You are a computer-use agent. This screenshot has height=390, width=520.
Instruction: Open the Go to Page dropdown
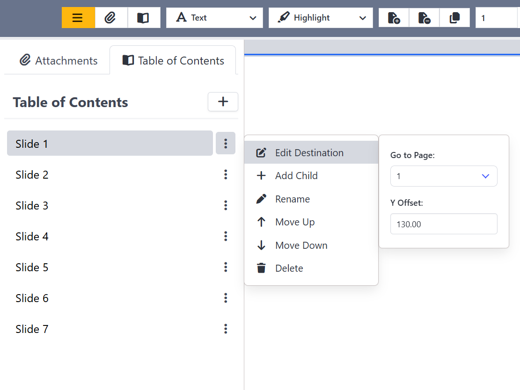(x=444, y=176)
